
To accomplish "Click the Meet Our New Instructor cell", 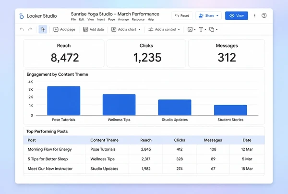I will tap(50, 169).
